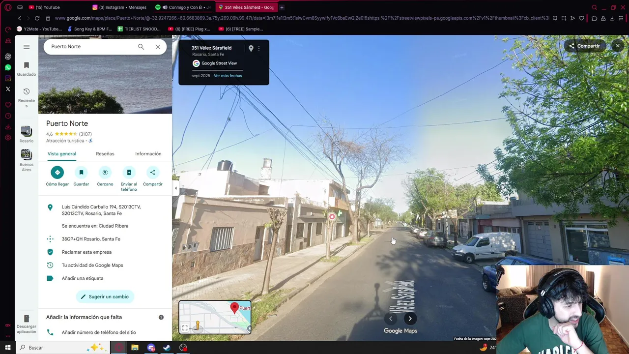
Task: Click the previous arrow above Google Maps logo
Action: 391,319
